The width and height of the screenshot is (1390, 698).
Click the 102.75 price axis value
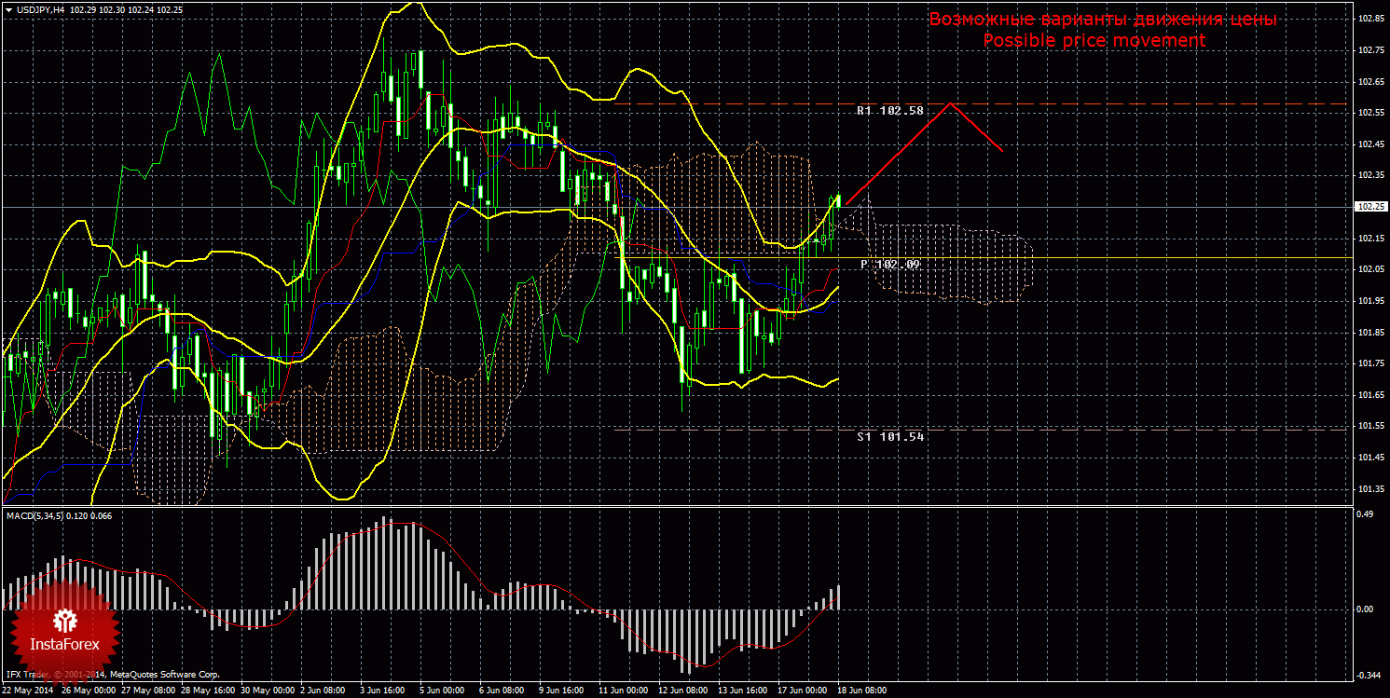coord(1369,50)
